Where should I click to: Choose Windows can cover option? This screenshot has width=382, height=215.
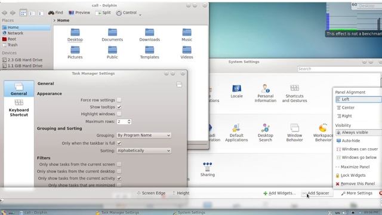click(358, 149)
